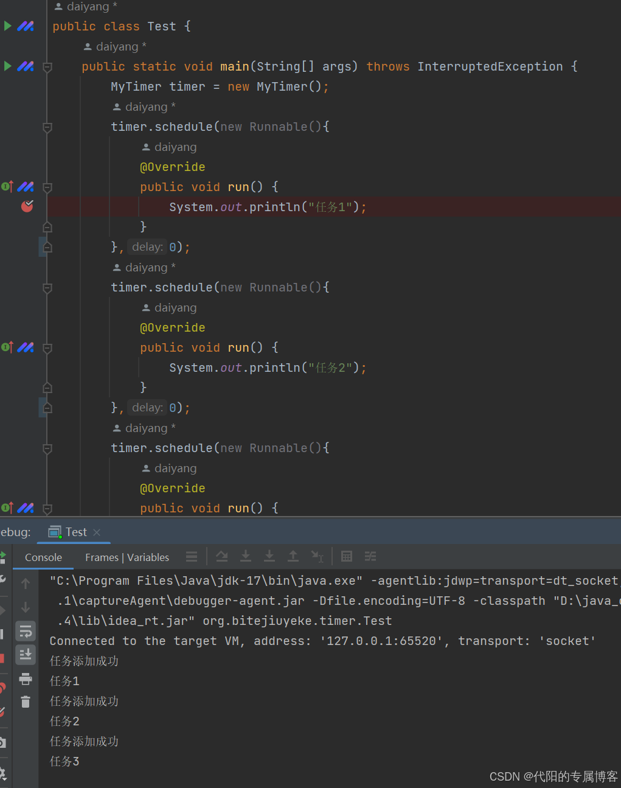
Task: Click the override marker beside the third run() method
Action: (x=7, y=507)
